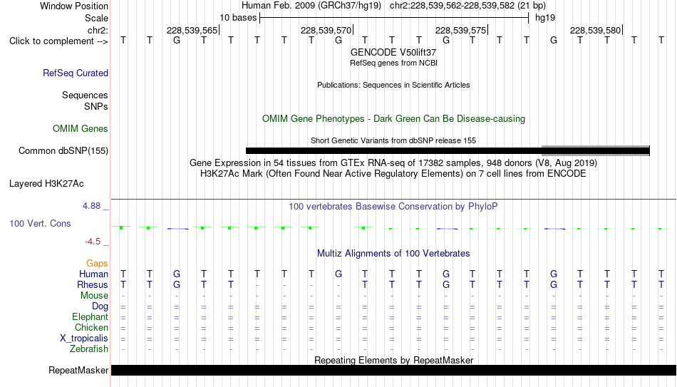Click the GENCODE V50lift37 track title
Image resolution: width=677 pixels, height=387 pixels.
tap(393, 52)
